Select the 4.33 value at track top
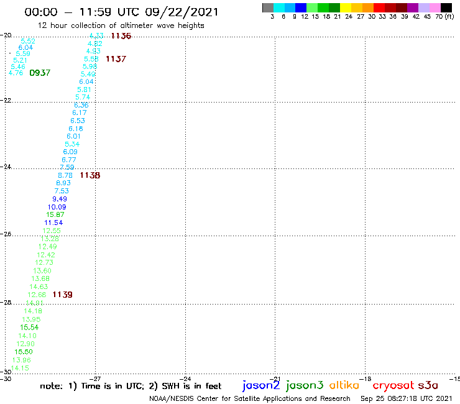Screen dimensions: 460x404 (96, 36)
